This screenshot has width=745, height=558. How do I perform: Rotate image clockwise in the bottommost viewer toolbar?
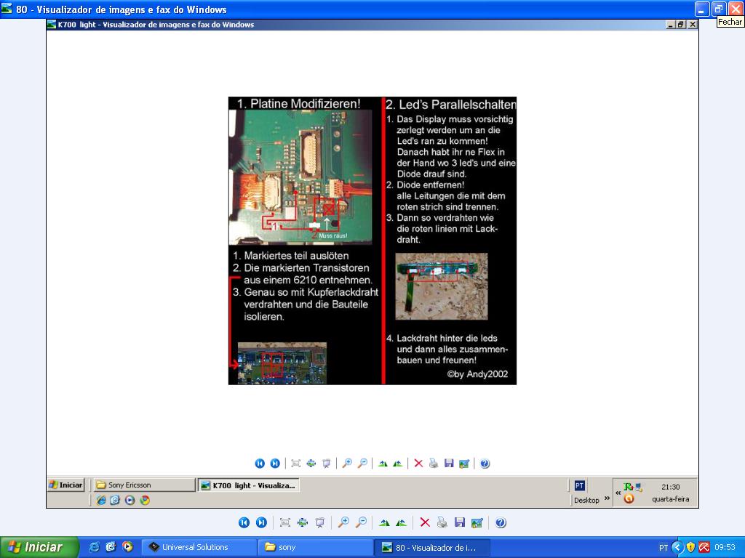tap(384, 522)
